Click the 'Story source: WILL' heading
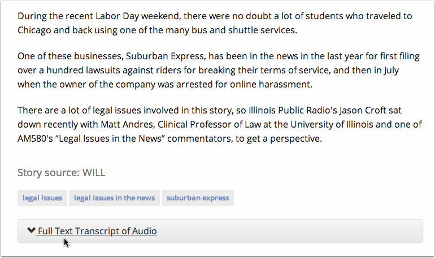The image size is (435, 258). tap(62, 173)
